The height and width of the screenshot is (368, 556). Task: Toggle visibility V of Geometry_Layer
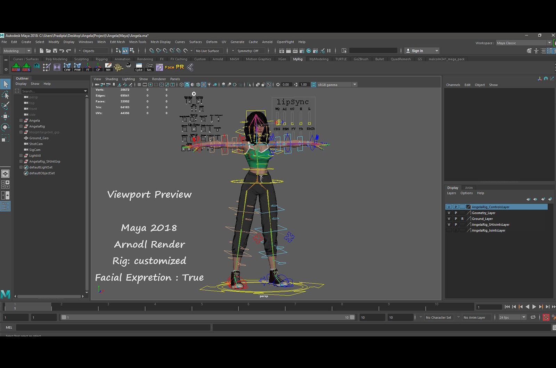point(449,213)
